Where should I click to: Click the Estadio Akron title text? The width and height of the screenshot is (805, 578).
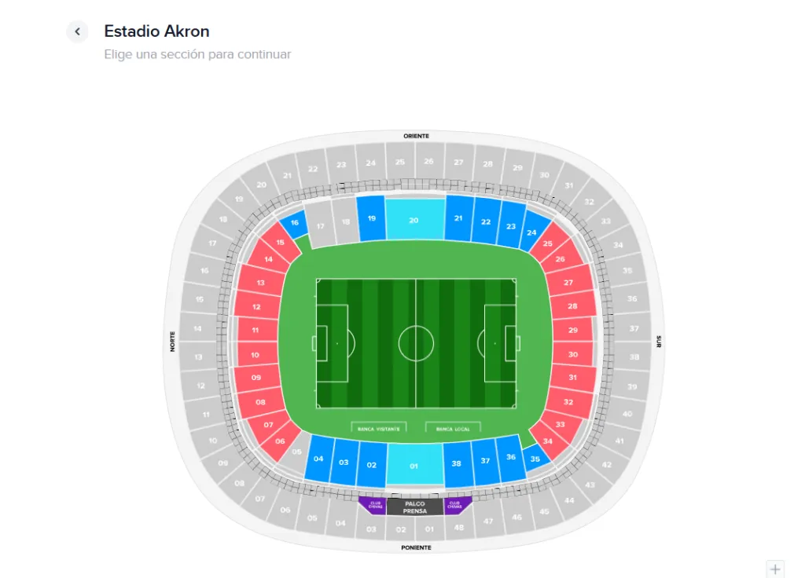pyautogui.click(x=156, y=31)
